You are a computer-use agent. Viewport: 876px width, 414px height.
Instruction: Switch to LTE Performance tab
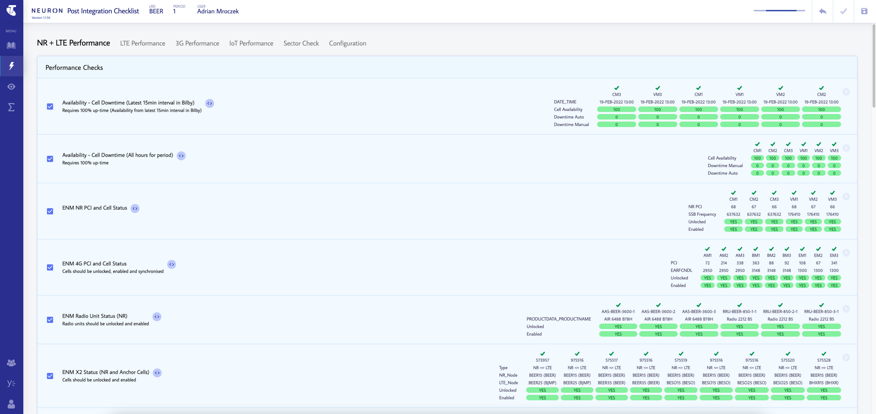(143, 43)
